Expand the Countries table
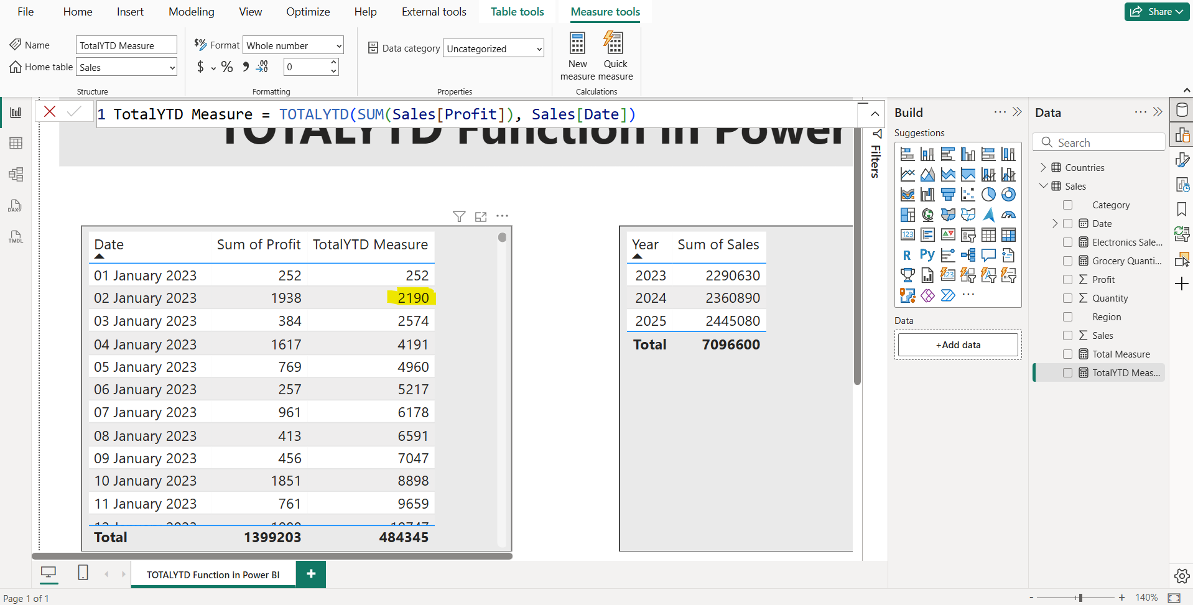Screen dimensions: 1193x605 1044,167
